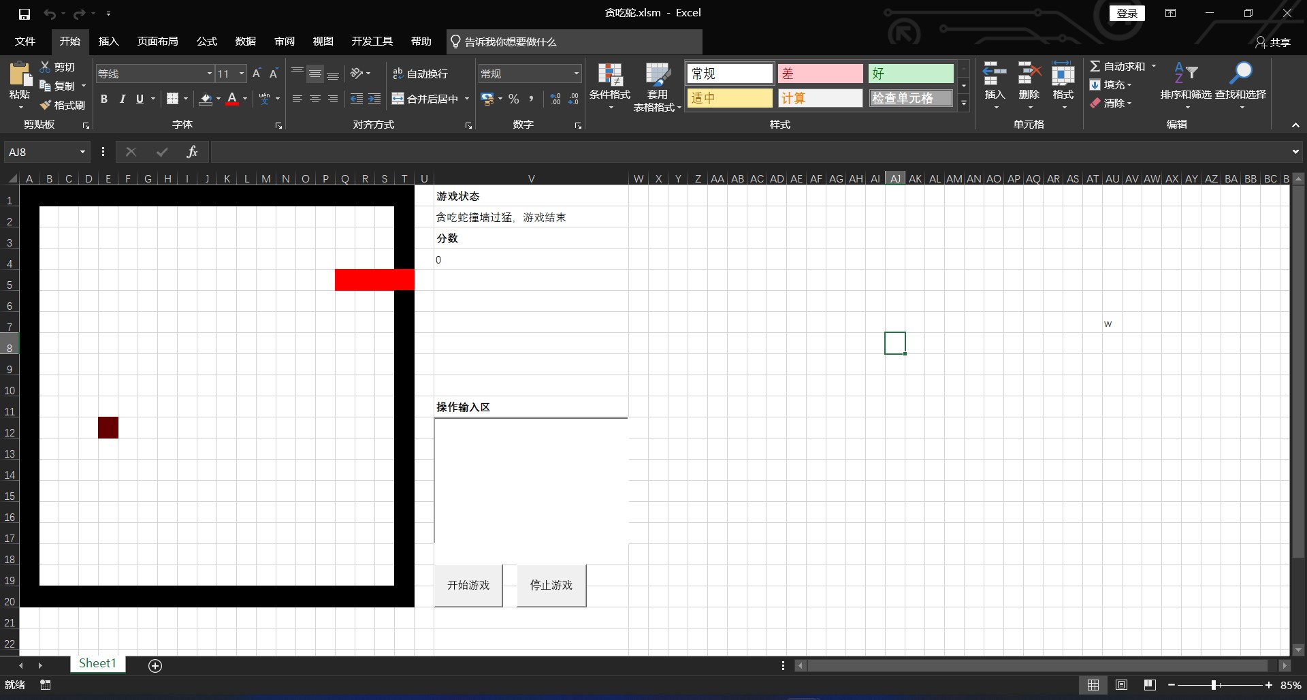1307x700 pixels.
Task: Toggle Italic formatting
Action: 122,99
